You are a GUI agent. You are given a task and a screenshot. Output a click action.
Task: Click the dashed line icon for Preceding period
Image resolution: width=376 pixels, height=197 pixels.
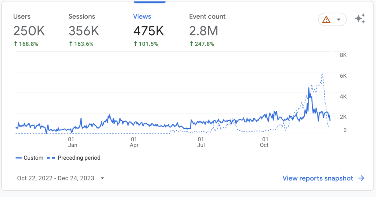tap(51, 158)
